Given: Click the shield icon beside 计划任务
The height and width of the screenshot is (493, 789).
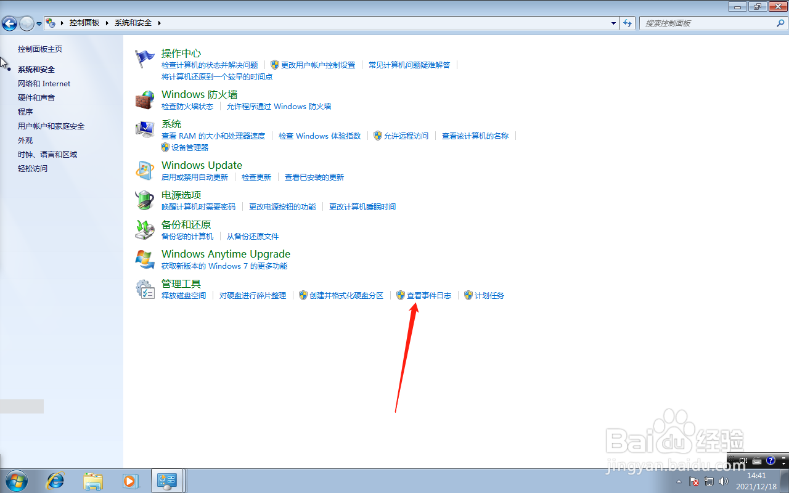Looking at the screenshot, I should click(x=468, y=295).
